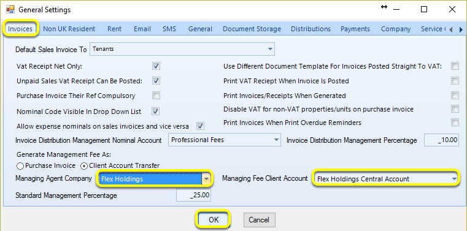Confirm settings with OK button

[213, 220]
